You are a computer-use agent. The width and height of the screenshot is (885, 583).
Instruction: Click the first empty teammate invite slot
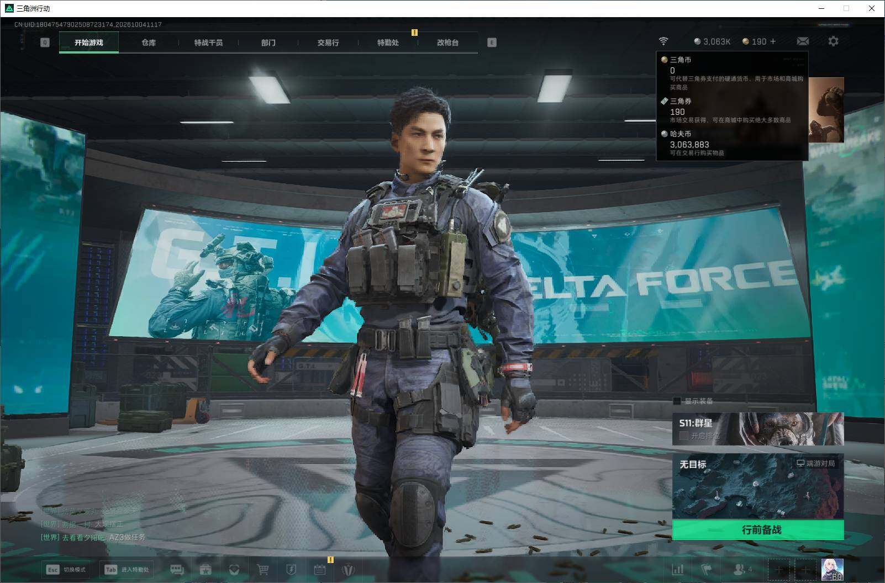click(778, 569)
